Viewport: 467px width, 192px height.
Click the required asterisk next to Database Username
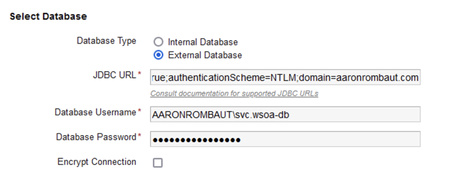pos(139,112)
